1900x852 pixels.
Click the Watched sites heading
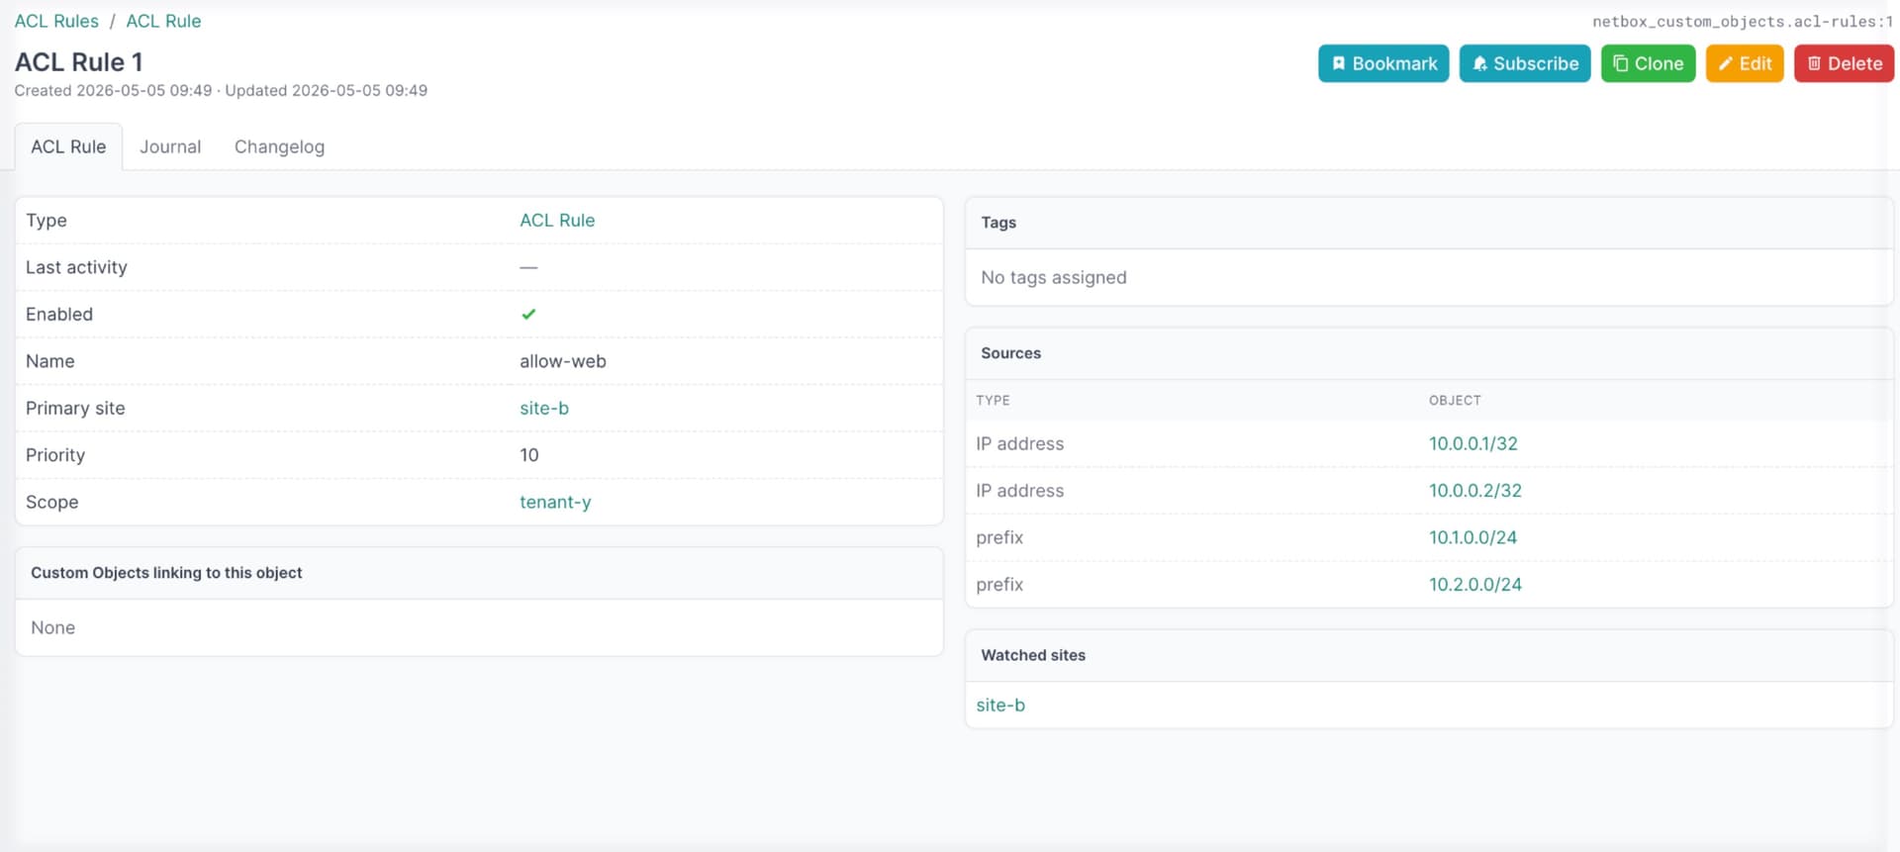click(x=1033, y=655)
